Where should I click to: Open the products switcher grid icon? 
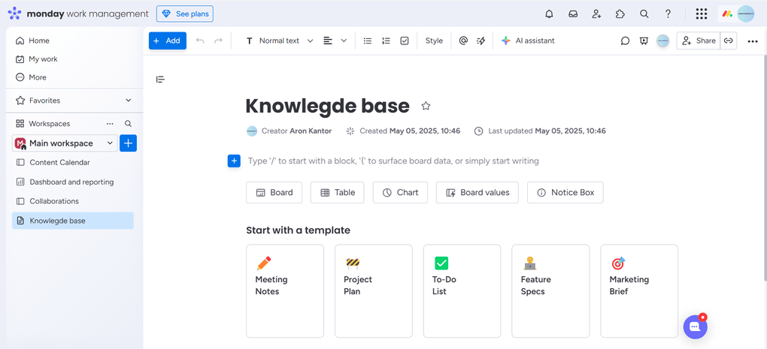coord(702,14)
